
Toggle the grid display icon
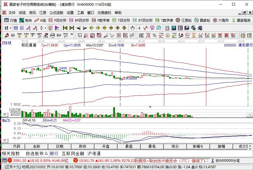(243, 35)
